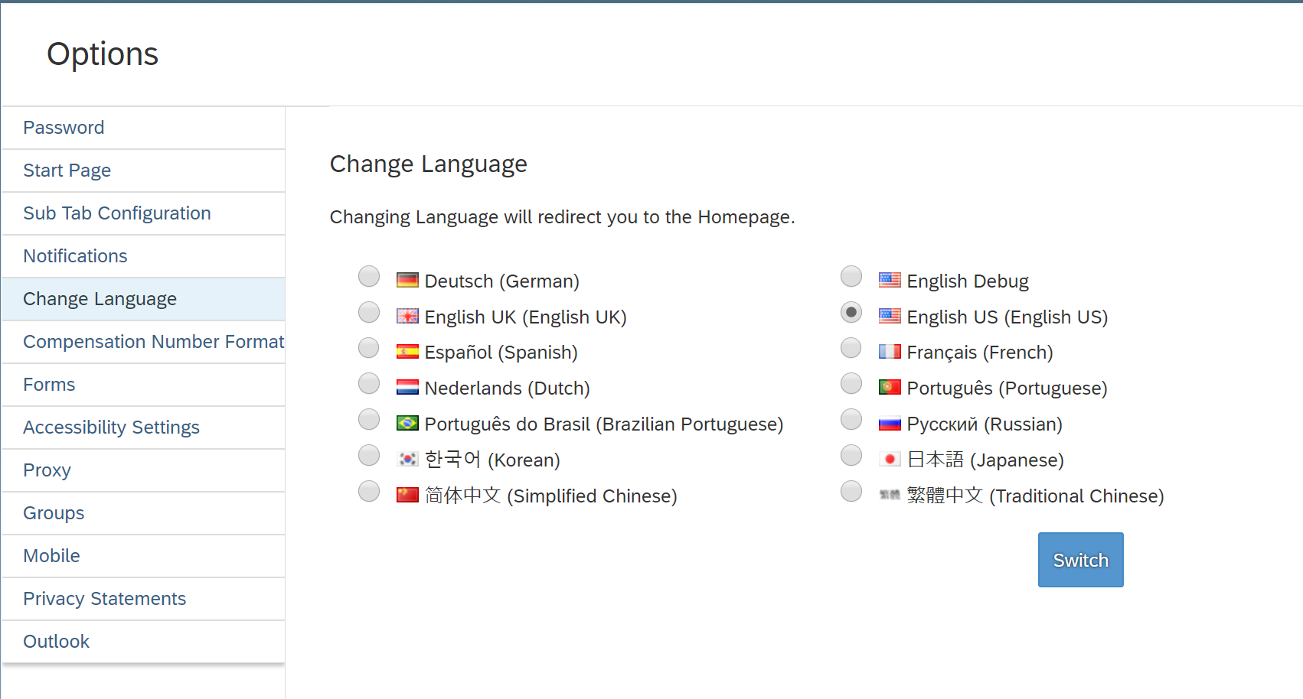Image resolution: width=1303 pixels, height=699 pixels.
Task: Open the Proxy section
Action: pos(143,470)
